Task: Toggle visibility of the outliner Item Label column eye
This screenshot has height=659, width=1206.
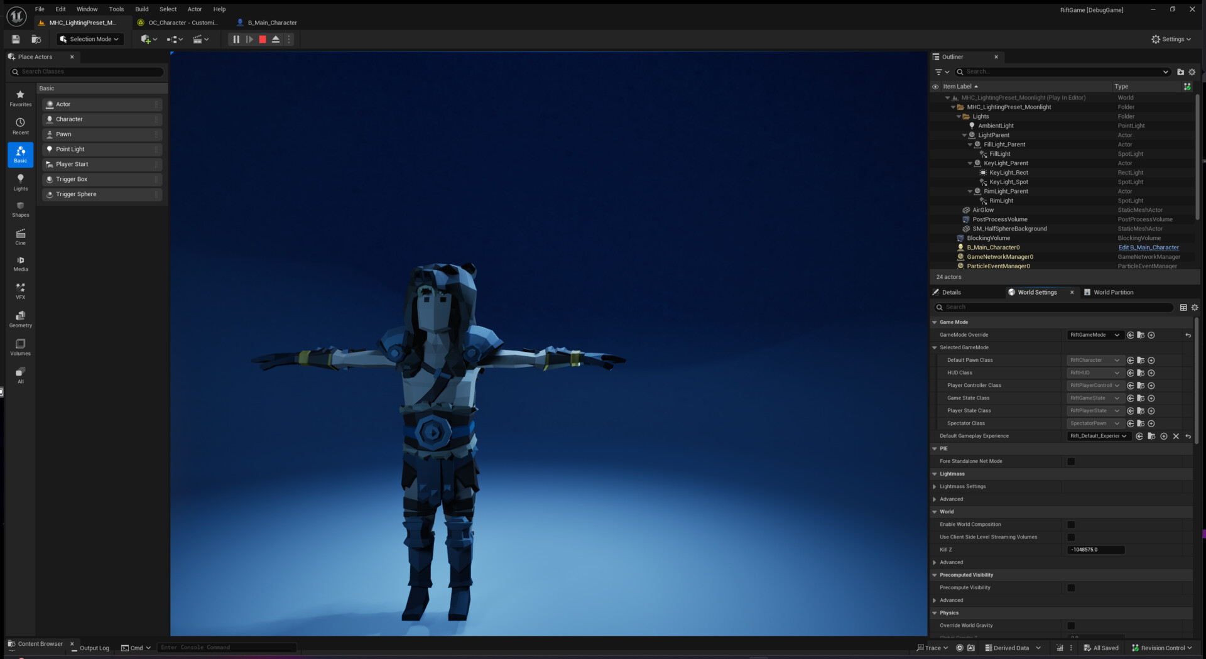Action: pos(937,86)
